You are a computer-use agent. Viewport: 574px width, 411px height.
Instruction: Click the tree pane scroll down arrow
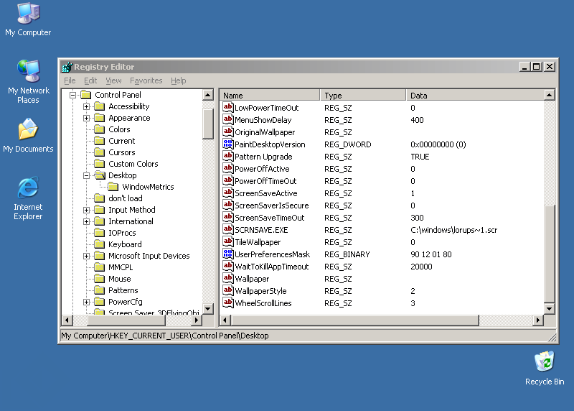tap(208, 309)
